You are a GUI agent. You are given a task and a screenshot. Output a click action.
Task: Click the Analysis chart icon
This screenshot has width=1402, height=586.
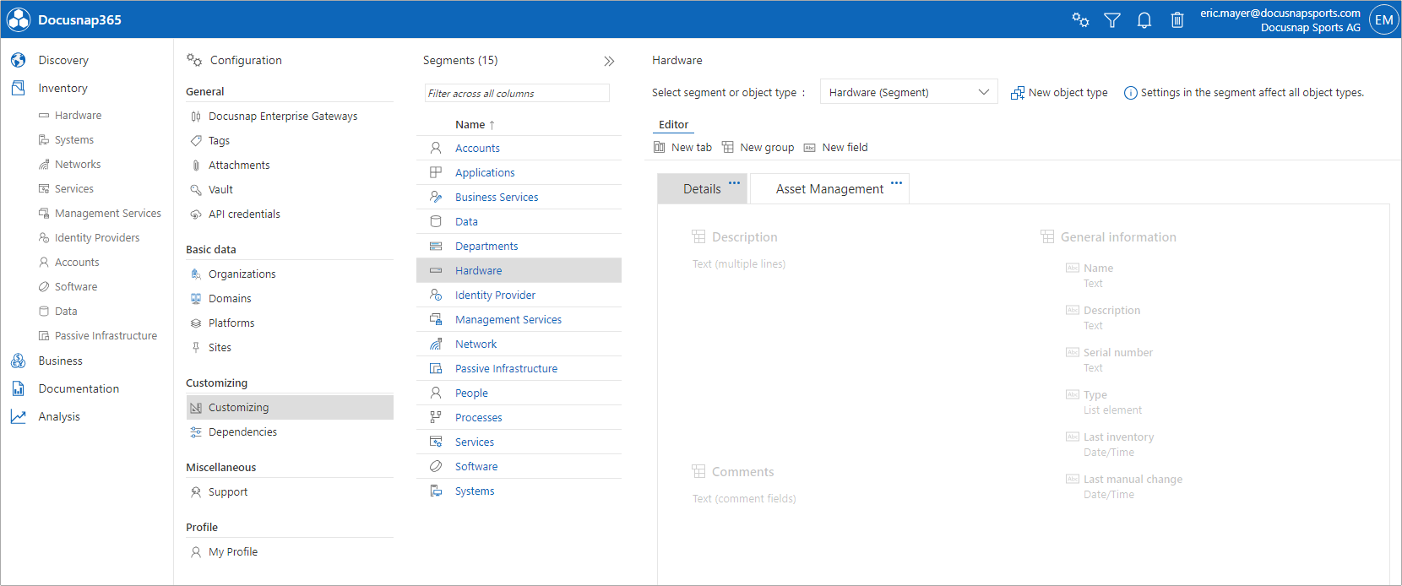pos(18,416)
